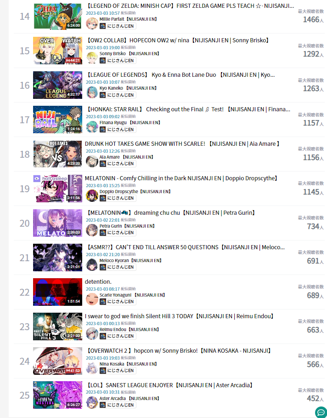Click Doppio Dropscythe's channel avatar icon

click(92, 195)
